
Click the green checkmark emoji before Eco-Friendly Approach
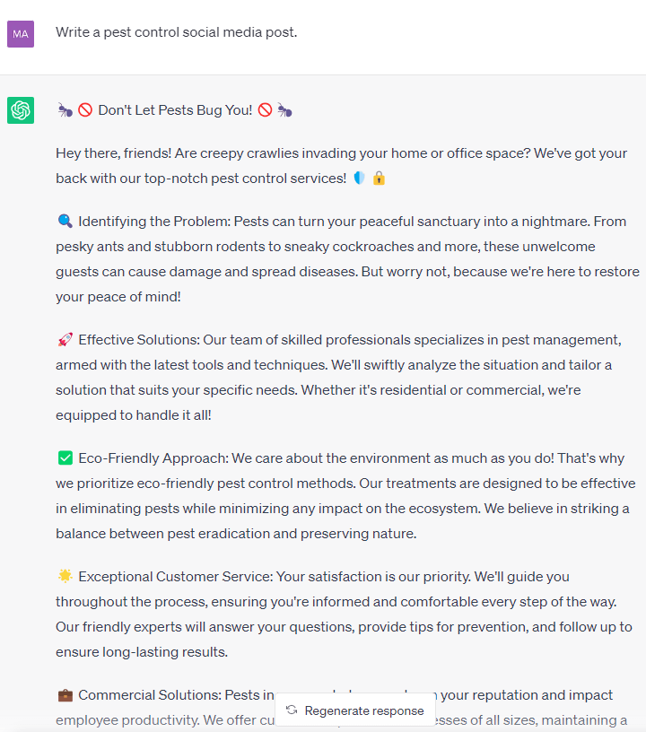[x=65, y=457]
